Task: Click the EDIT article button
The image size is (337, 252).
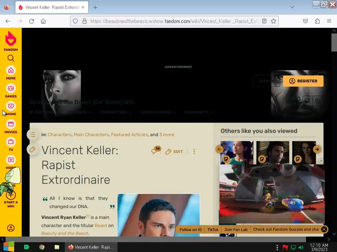Action: [x=174, y=152]
